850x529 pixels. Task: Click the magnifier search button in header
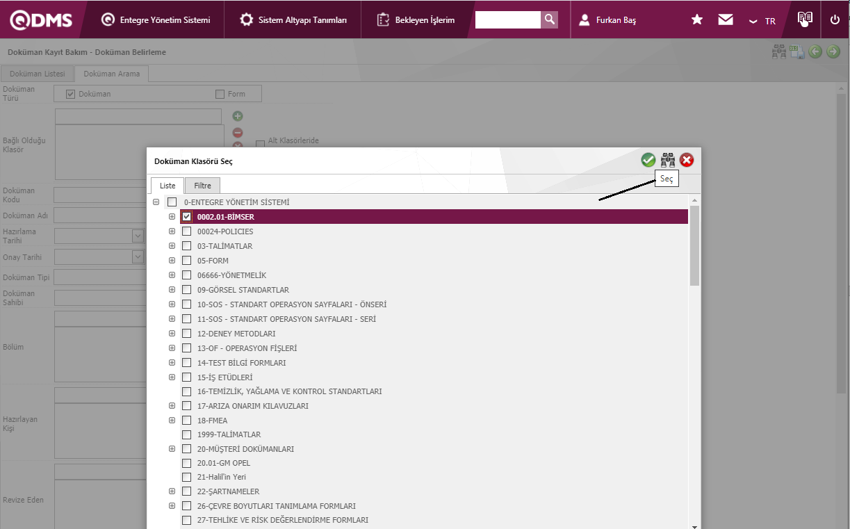pos(550,19)
